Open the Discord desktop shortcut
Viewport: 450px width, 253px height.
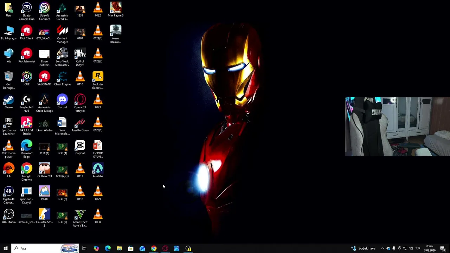click(x=62, y=102)
